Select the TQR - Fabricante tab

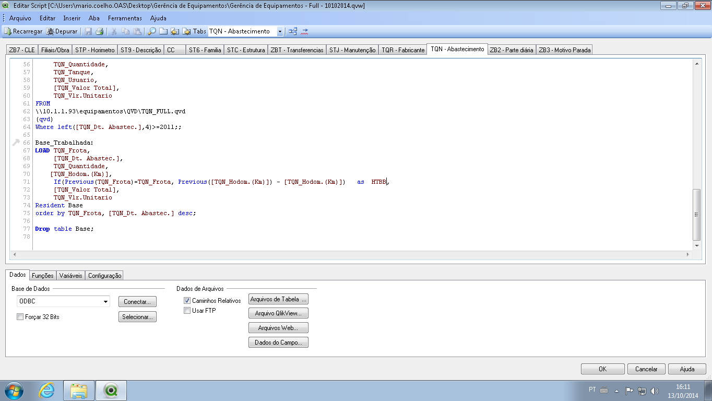(x=403, y=50)
